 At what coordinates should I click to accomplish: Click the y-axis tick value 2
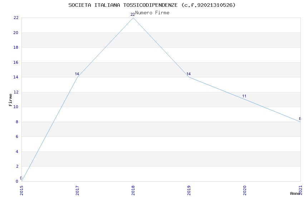pos(17,166)
